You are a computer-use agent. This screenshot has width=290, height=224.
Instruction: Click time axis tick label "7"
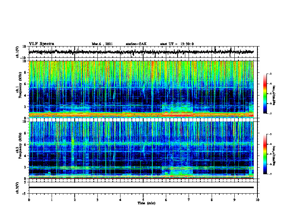tap(189, 200)
